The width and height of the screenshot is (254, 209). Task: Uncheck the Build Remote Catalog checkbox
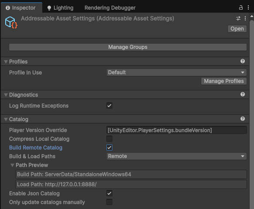(x=109, y=147)
